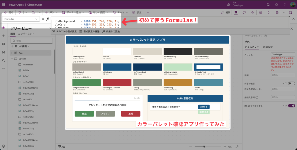
Task: Collapse the Screen1 tree node
Action: click(12, 59)
